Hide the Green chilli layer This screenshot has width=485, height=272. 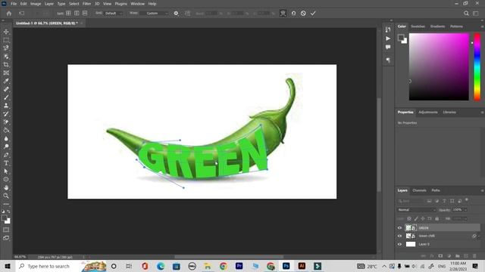coord(399,236)
